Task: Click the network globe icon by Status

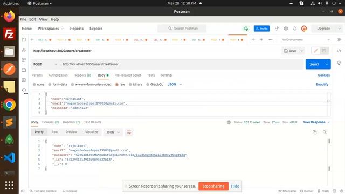Action: pyautogui.click(x=229, y=122)
